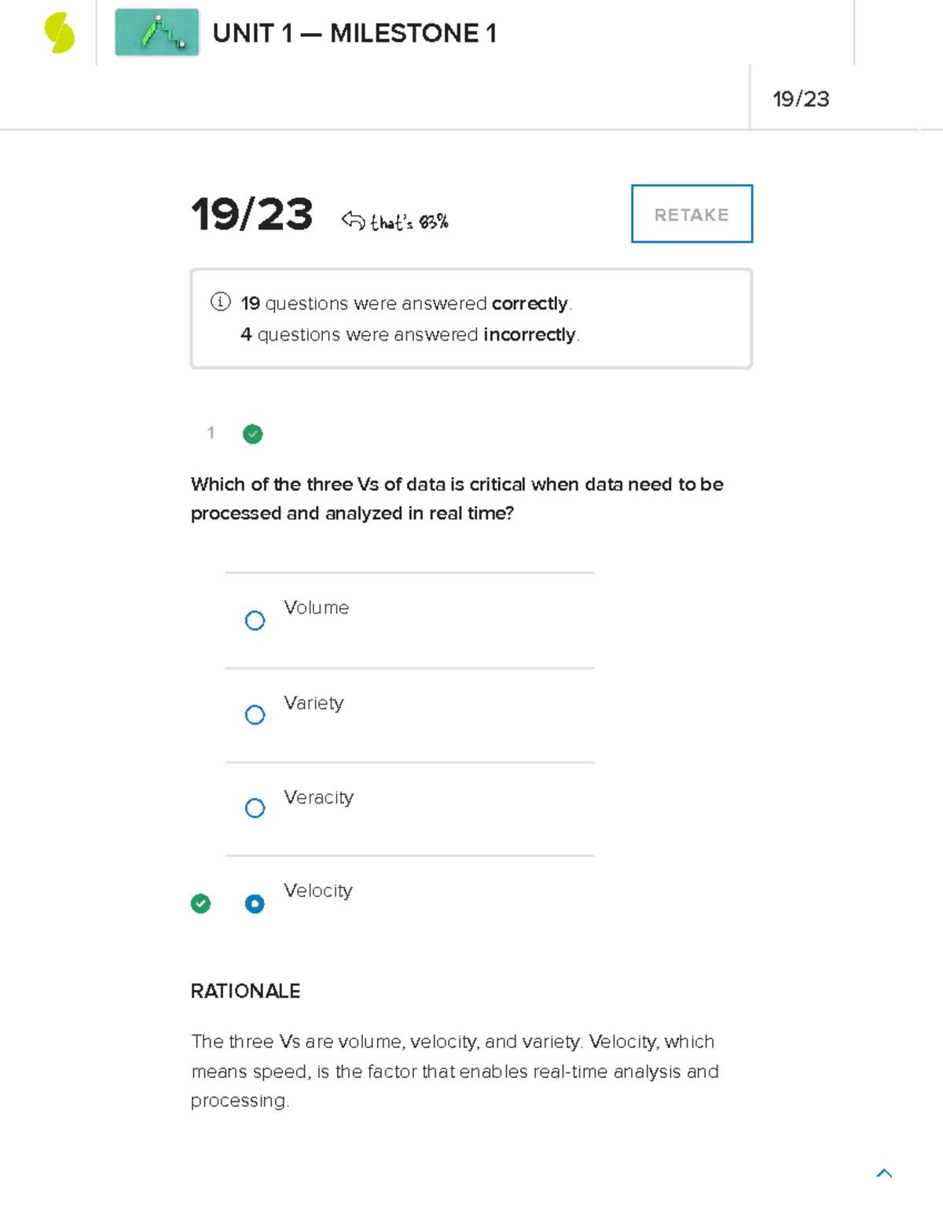Click the Variety answer label
Viewport: 943px width, 1221px height.
(x=314, y=703)
